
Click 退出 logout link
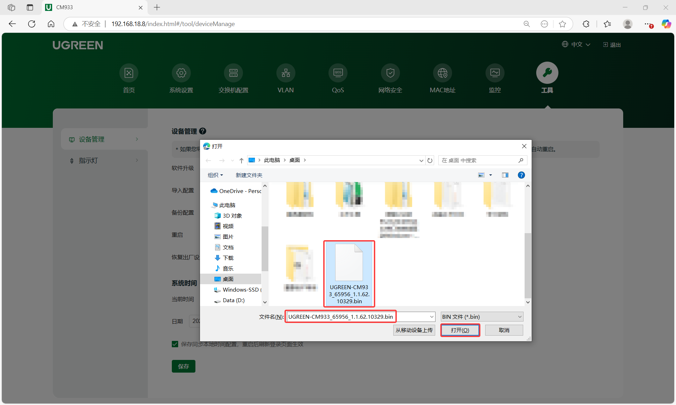(612, 45)
